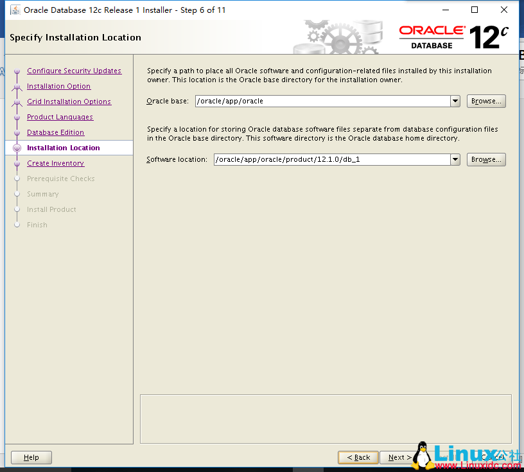Click the branched node icon beside Installation Option

pyautogui.click(x=17, y=86)
